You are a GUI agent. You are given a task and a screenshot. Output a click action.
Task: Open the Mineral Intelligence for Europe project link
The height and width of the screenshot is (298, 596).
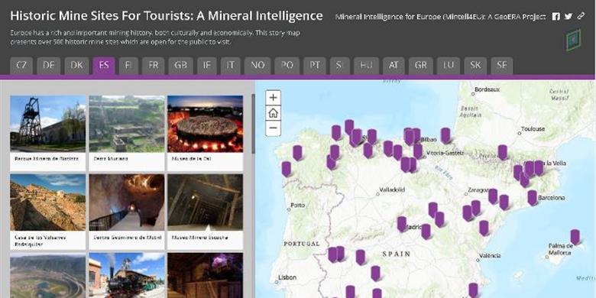(x=441, y=17)
